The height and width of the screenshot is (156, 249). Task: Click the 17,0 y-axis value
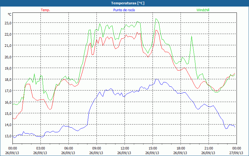click(8, 91)
